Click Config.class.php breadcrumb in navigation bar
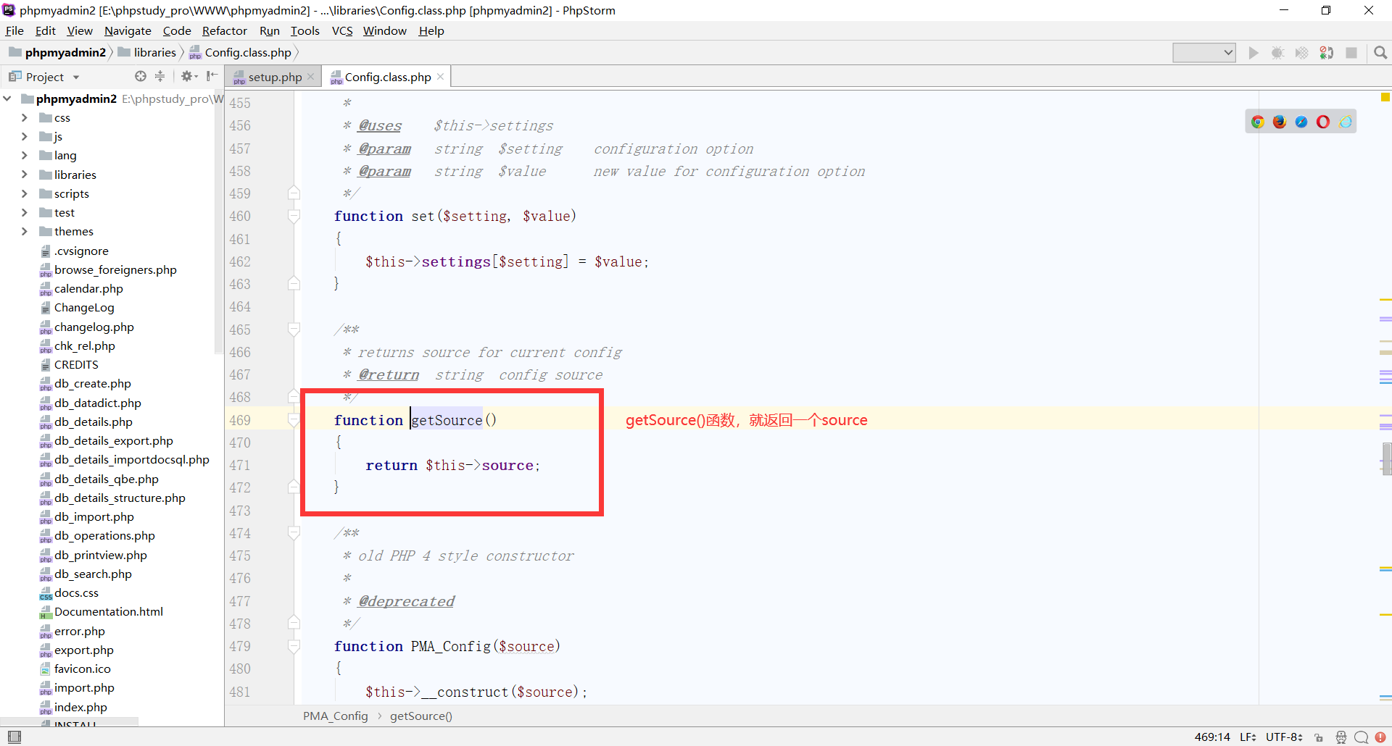Viewport: 1392px width, 746px height. tap(241, 52)
